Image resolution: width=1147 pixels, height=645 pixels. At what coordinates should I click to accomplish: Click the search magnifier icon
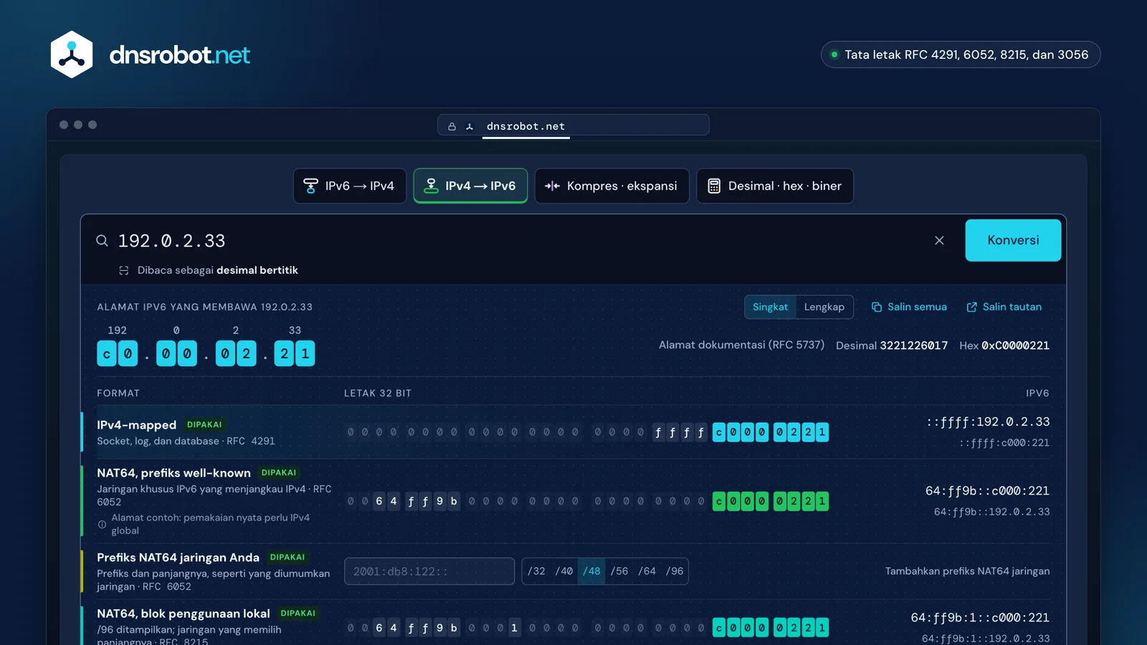103,241
